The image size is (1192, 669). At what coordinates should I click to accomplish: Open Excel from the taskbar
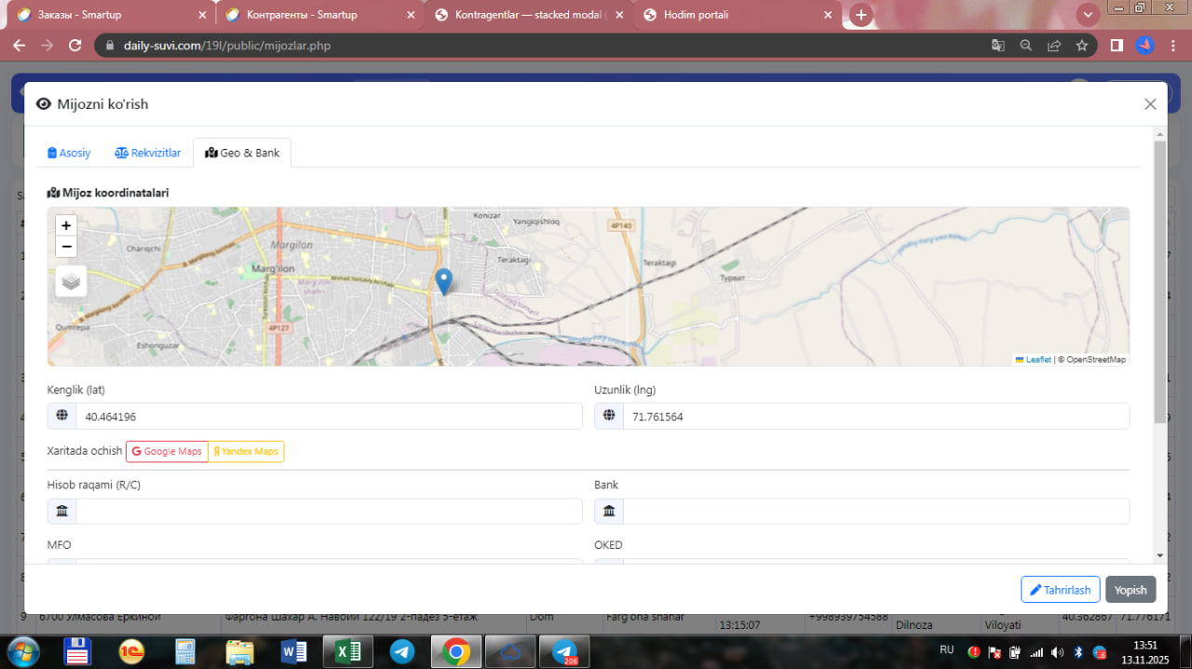pyautogui.click(x=347, y=651)
